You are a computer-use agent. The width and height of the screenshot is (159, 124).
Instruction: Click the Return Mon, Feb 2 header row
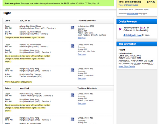pyautogui.click(x=58, y=88)
